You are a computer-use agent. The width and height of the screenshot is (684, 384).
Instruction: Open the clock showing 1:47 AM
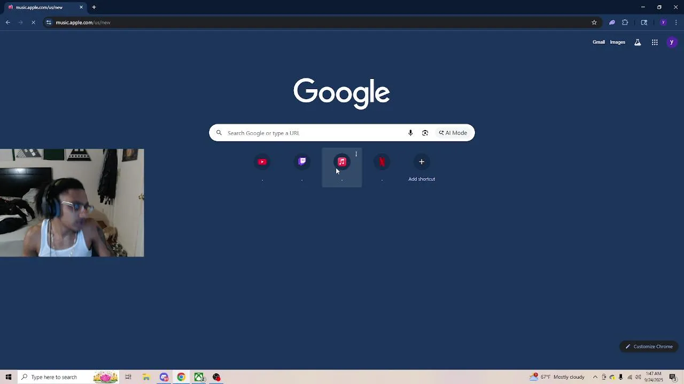tap(654, 377)
